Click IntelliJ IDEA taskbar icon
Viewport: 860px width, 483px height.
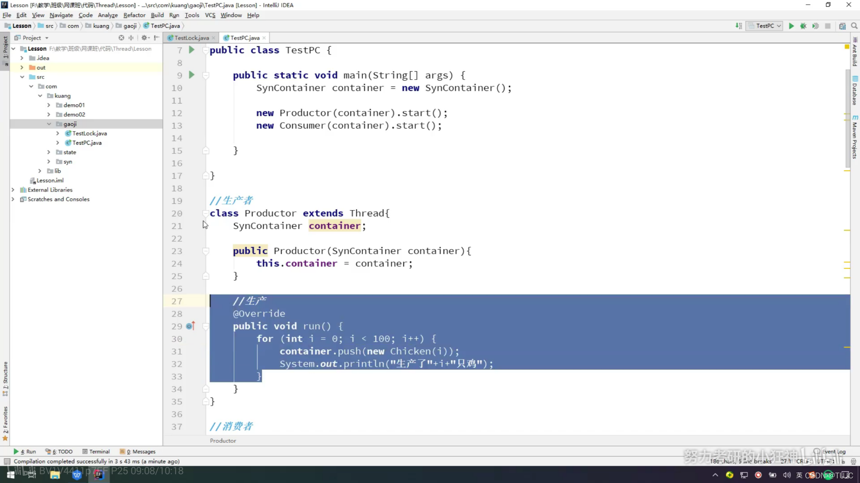coord(99,475)
